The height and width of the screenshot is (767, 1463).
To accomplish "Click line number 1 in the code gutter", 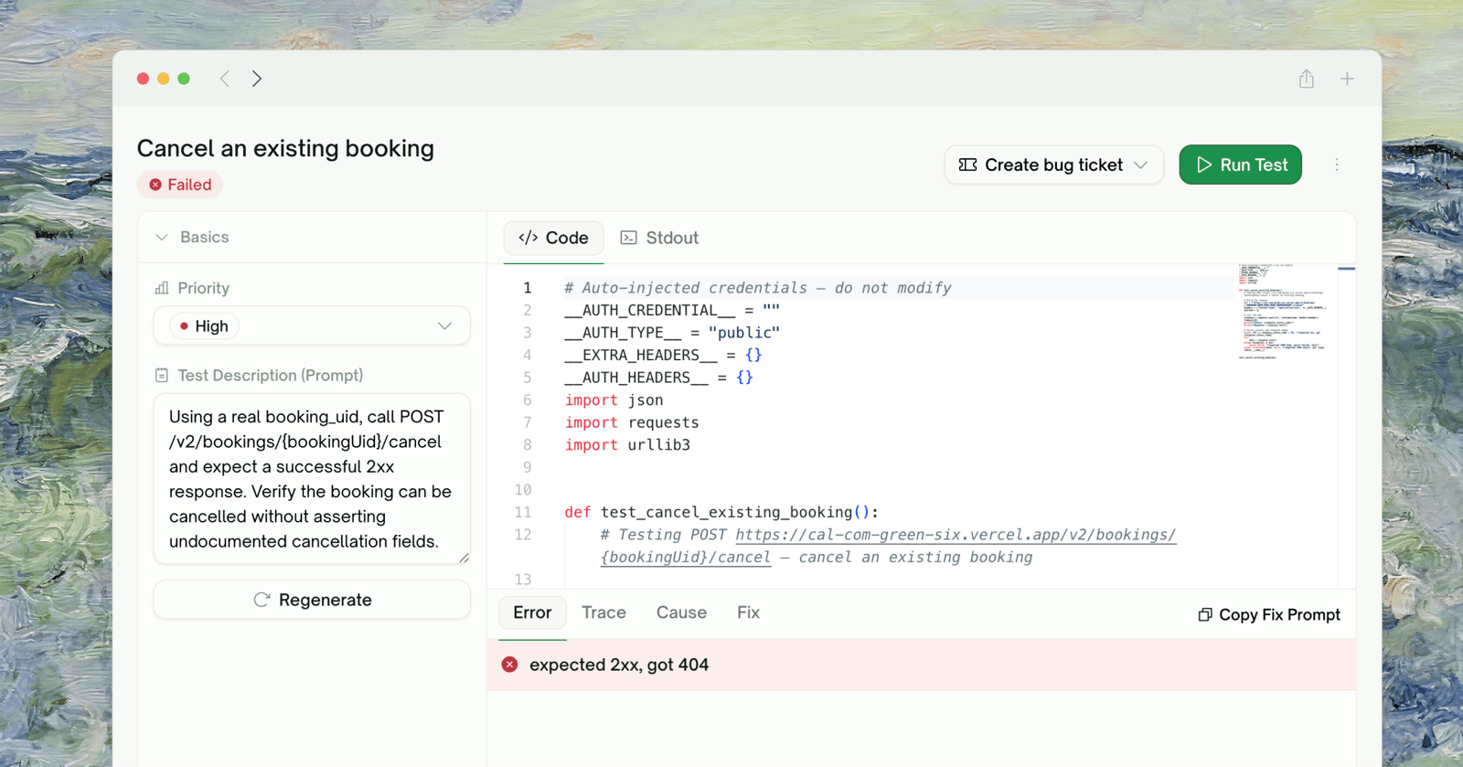I will pos(527,288).
